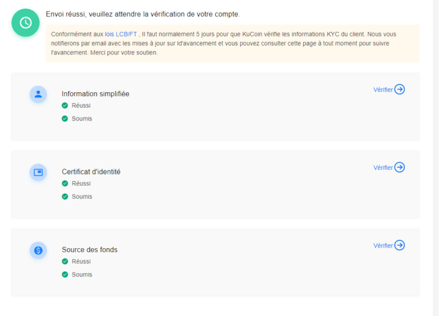Click arrow circle icon in Source des fonds card

pos(400,245)
